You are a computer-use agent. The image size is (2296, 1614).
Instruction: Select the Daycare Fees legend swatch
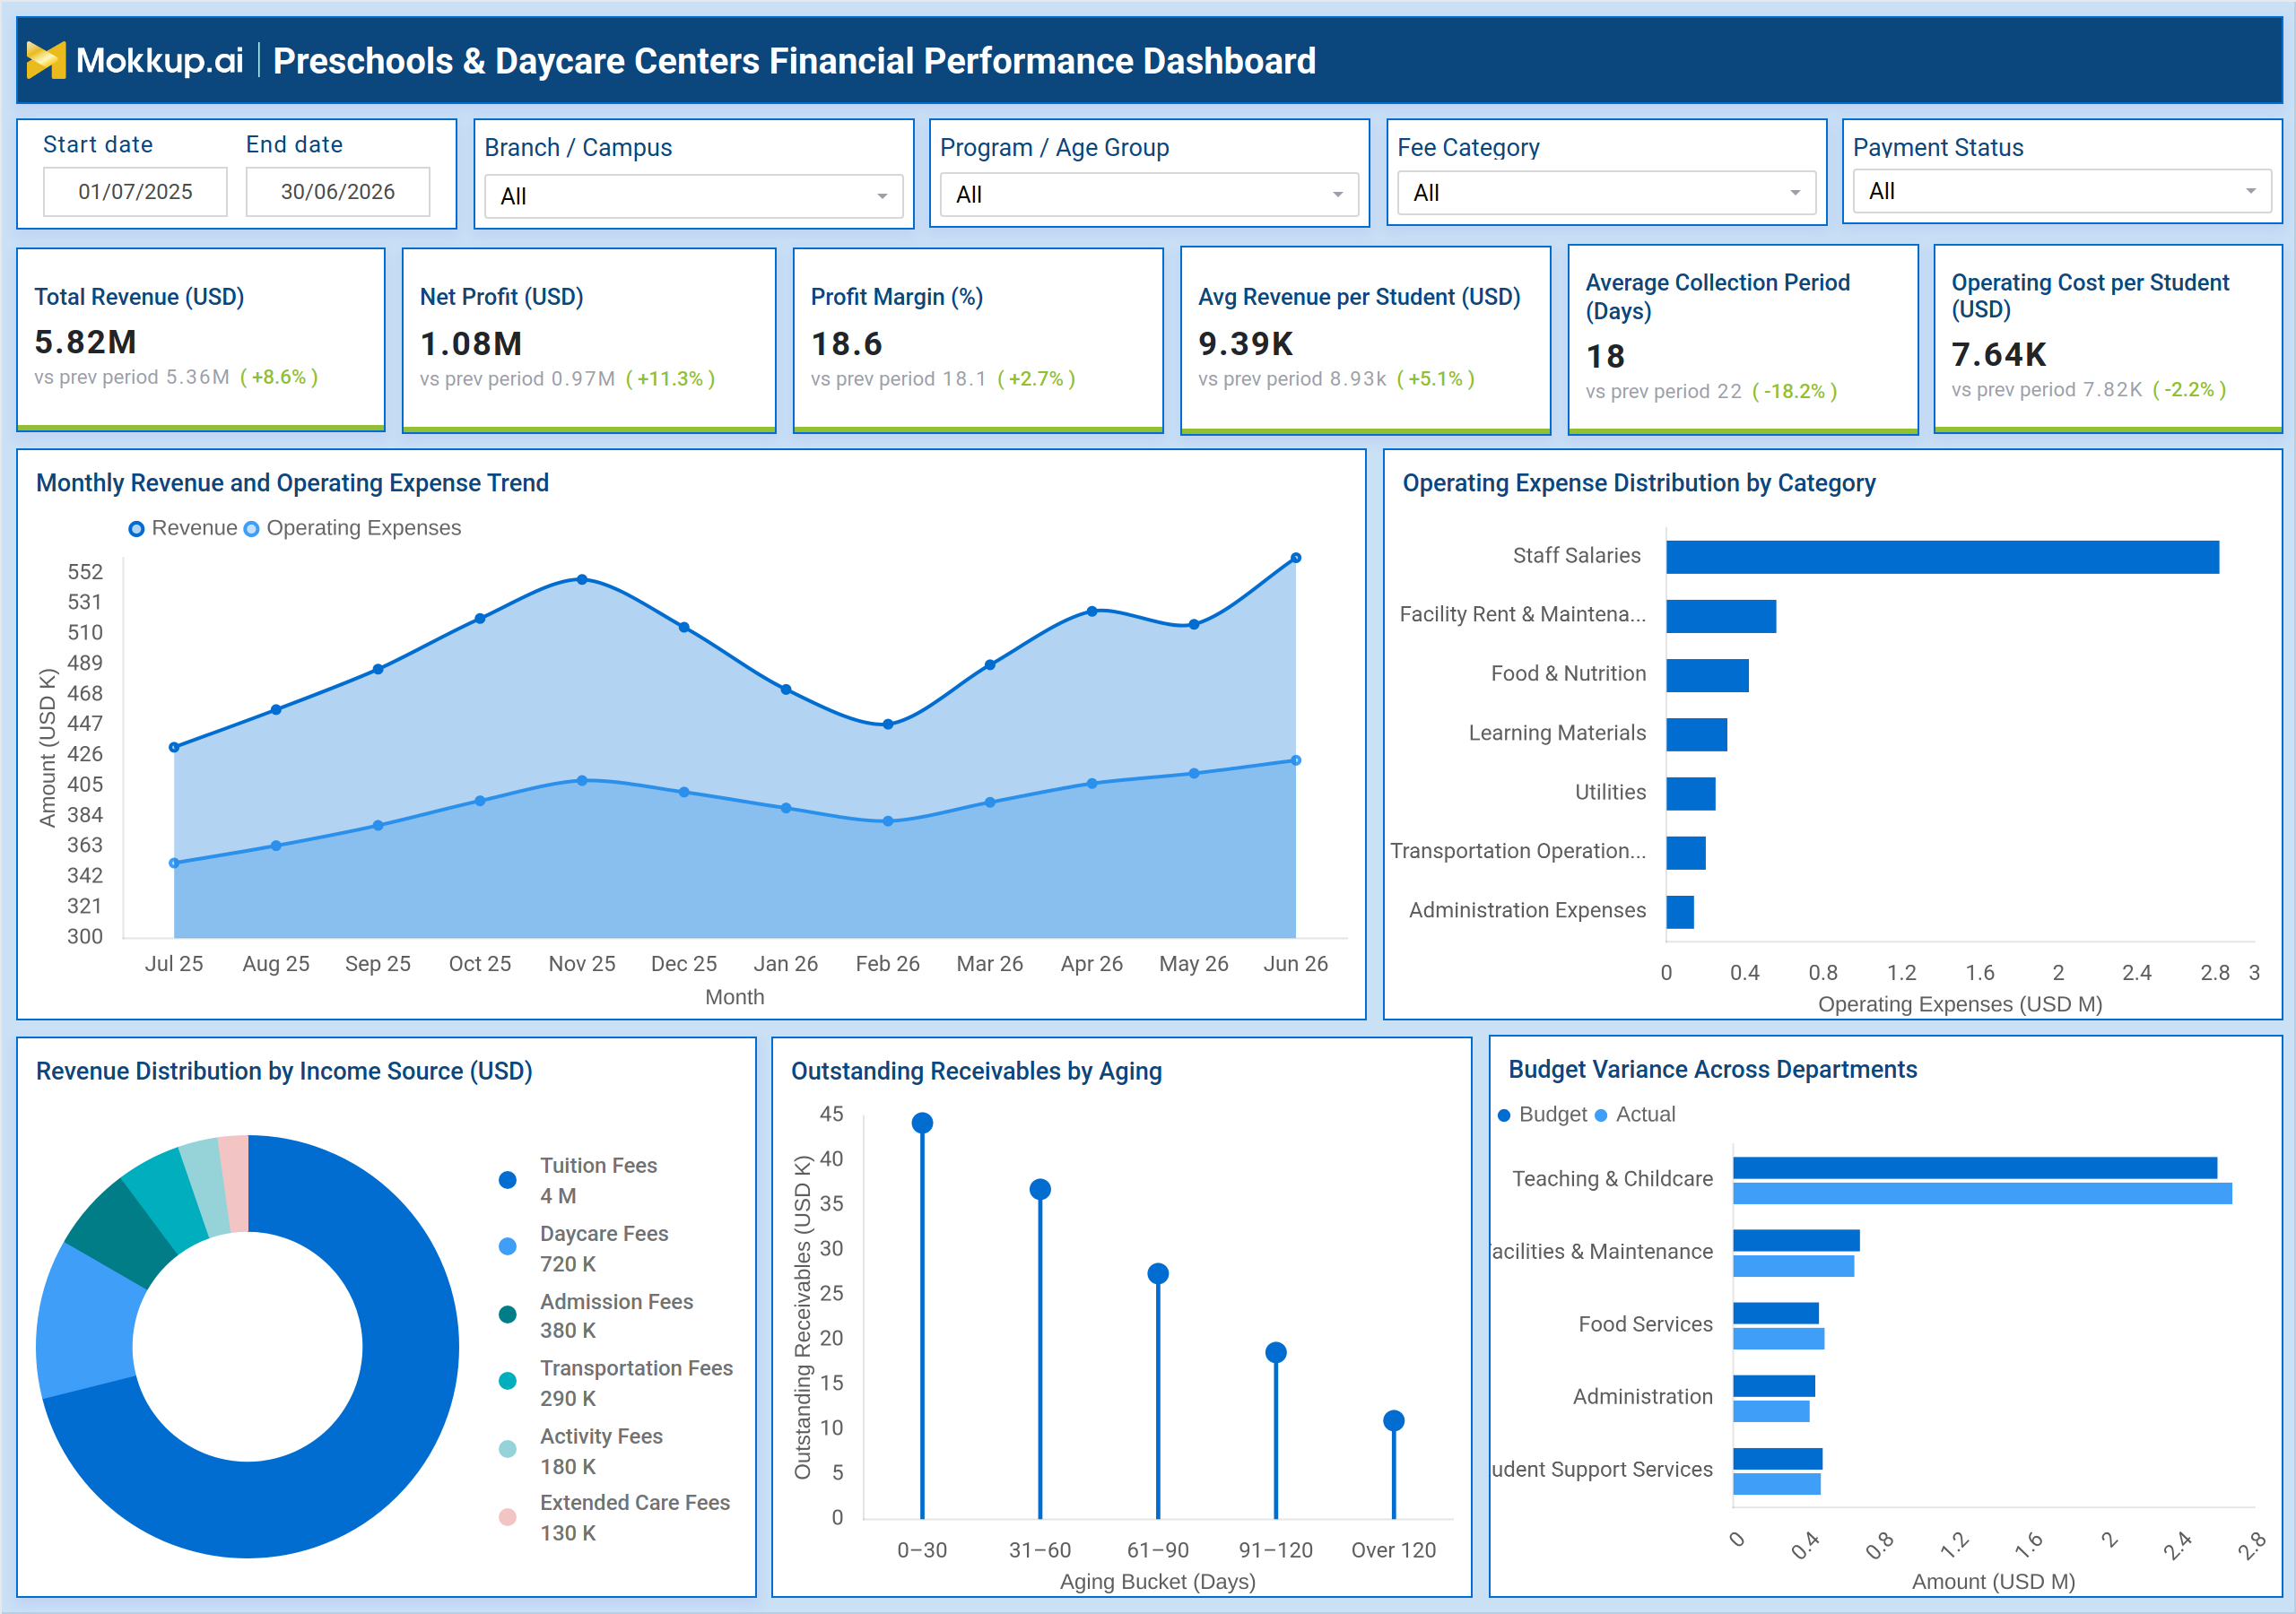click(x=508, y=1247)
